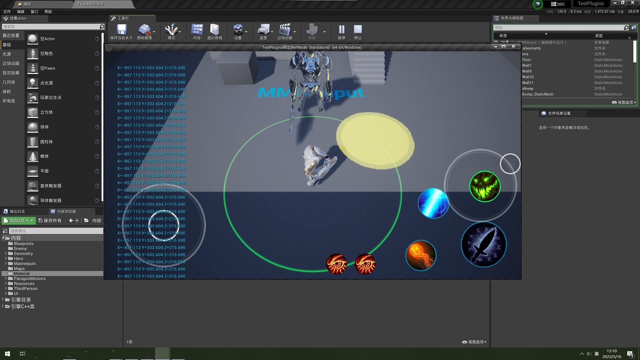Select the Blueprints folder in tree
The height and width of the screenshot is (360, 640).
23,244
